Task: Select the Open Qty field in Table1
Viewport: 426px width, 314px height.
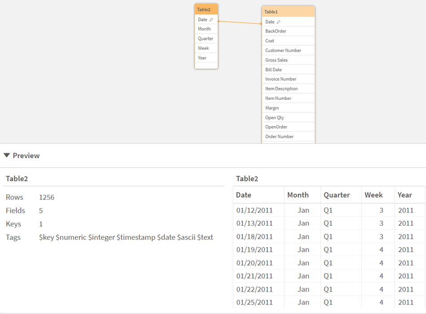Action: pyautogui.click(x=274, y=117)
